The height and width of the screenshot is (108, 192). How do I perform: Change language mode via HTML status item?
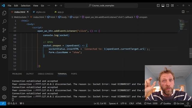pyautogui.click(x=139, y=103)
